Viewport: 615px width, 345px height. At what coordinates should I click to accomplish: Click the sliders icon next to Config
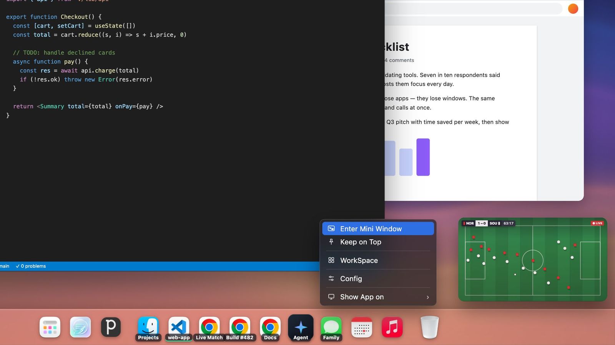[x=331, y=278]
